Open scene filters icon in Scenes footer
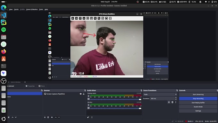Image resolution: width=218 pixels, height=123 pixels. click(9, 117)
